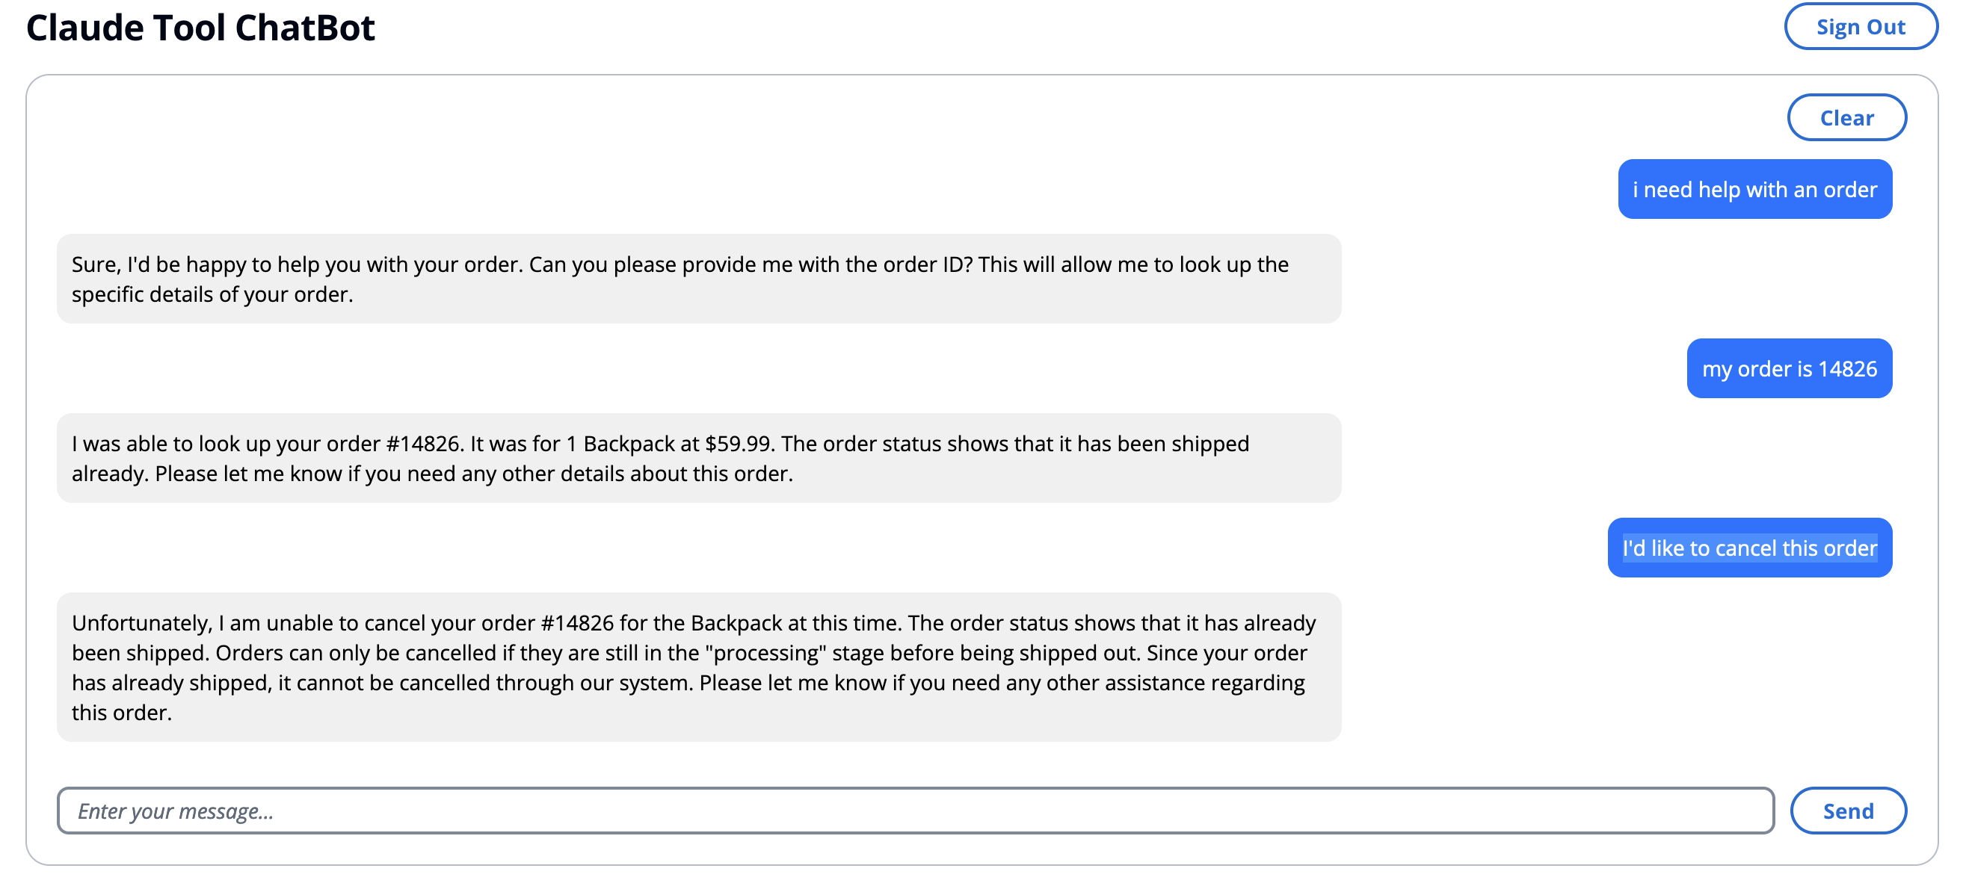The width and height of the screenshot is (1966, 889).
Task: Click "this order." ending the last reply
Action: tap(121, 713)
